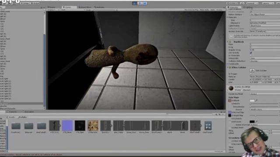The image size is (280, 157).
Task: Click the material preview sphere icon
Action: pyautogui.click(x=231, y=88)
